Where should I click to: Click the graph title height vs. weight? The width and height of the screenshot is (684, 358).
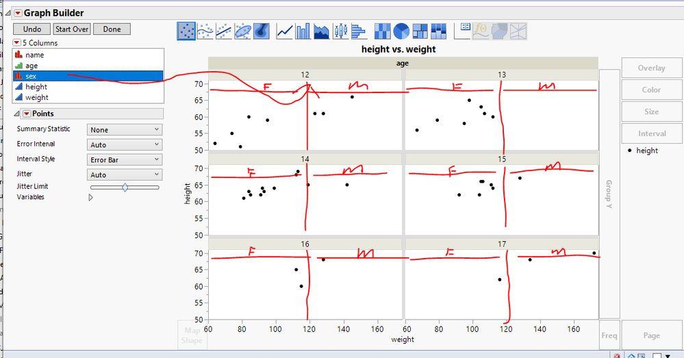coord(398,49)
